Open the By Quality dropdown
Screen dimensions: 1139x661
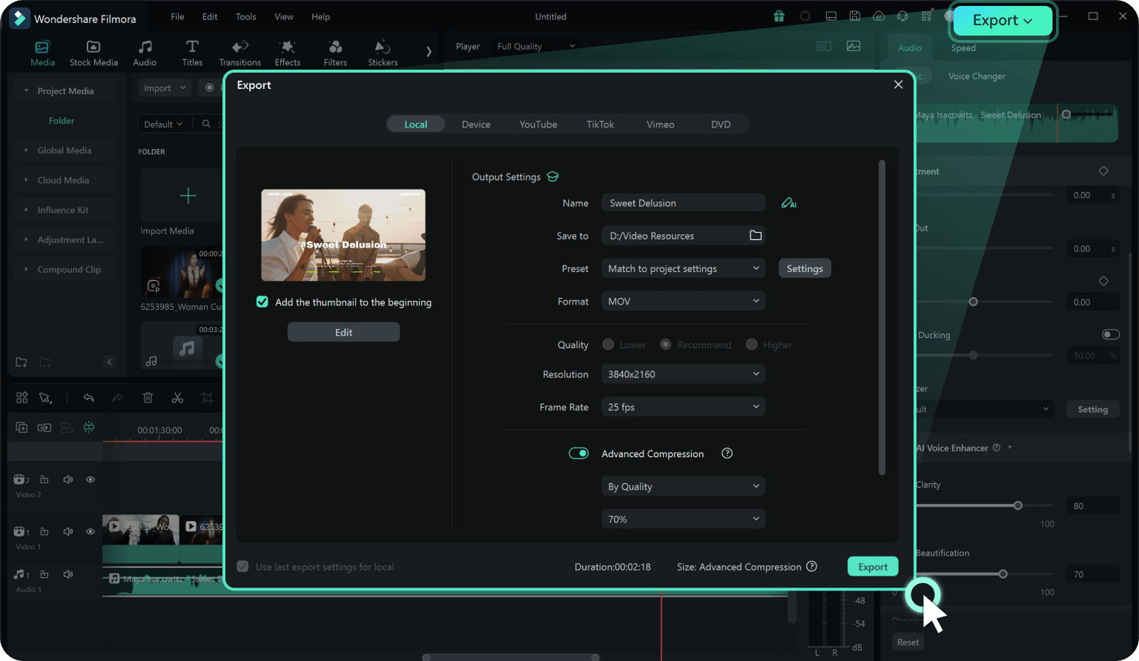tap(683, 486)
